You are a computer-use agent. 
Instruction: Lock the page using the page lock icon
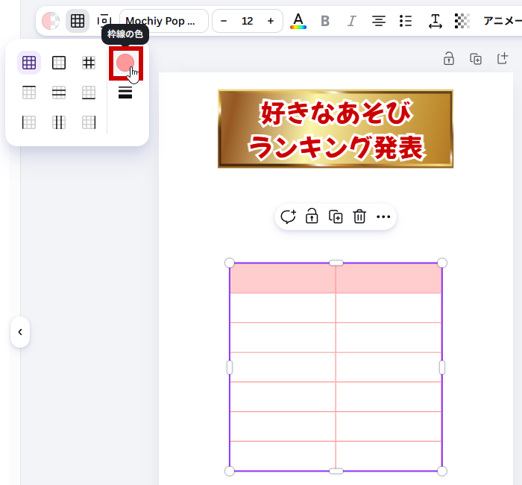449,59
